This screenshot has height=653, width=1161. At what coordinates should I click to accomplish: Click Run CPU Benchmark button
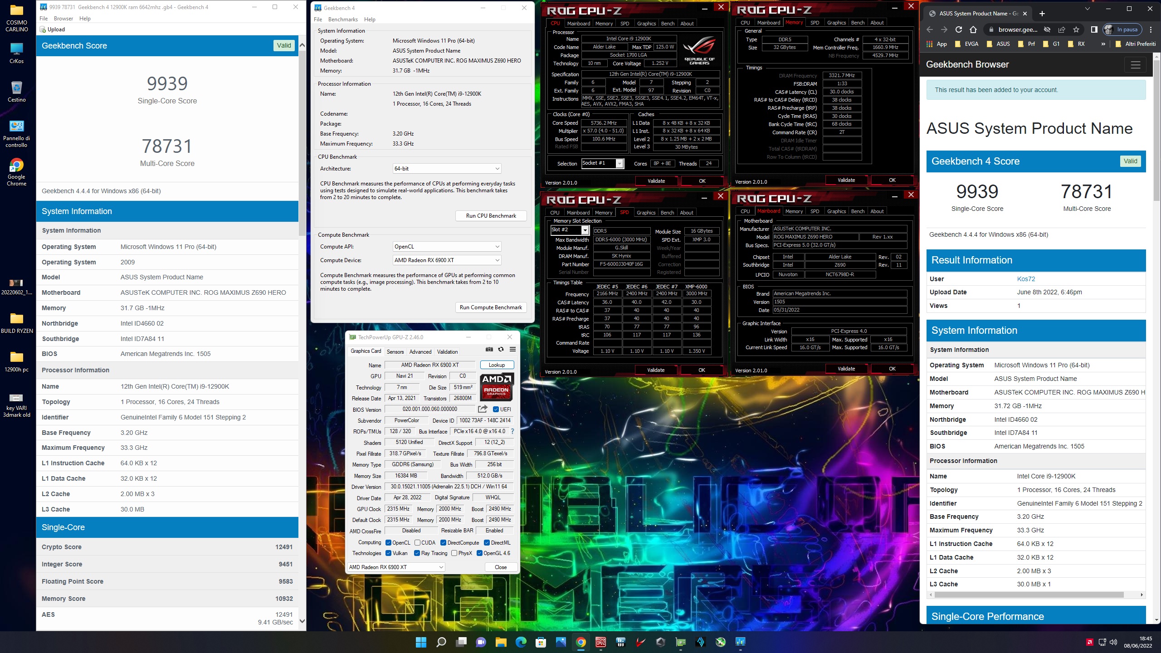(491, 216)
